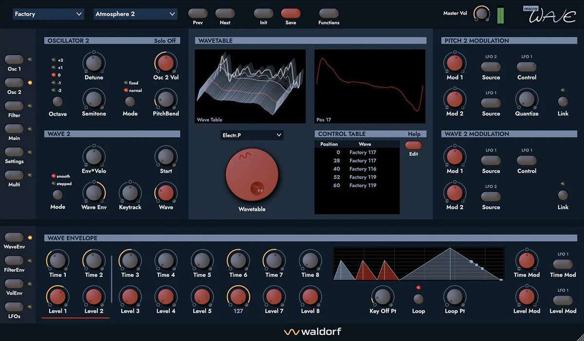Toggle the Oscillator 2 fixed/normal Mode button

pos(129,102)
